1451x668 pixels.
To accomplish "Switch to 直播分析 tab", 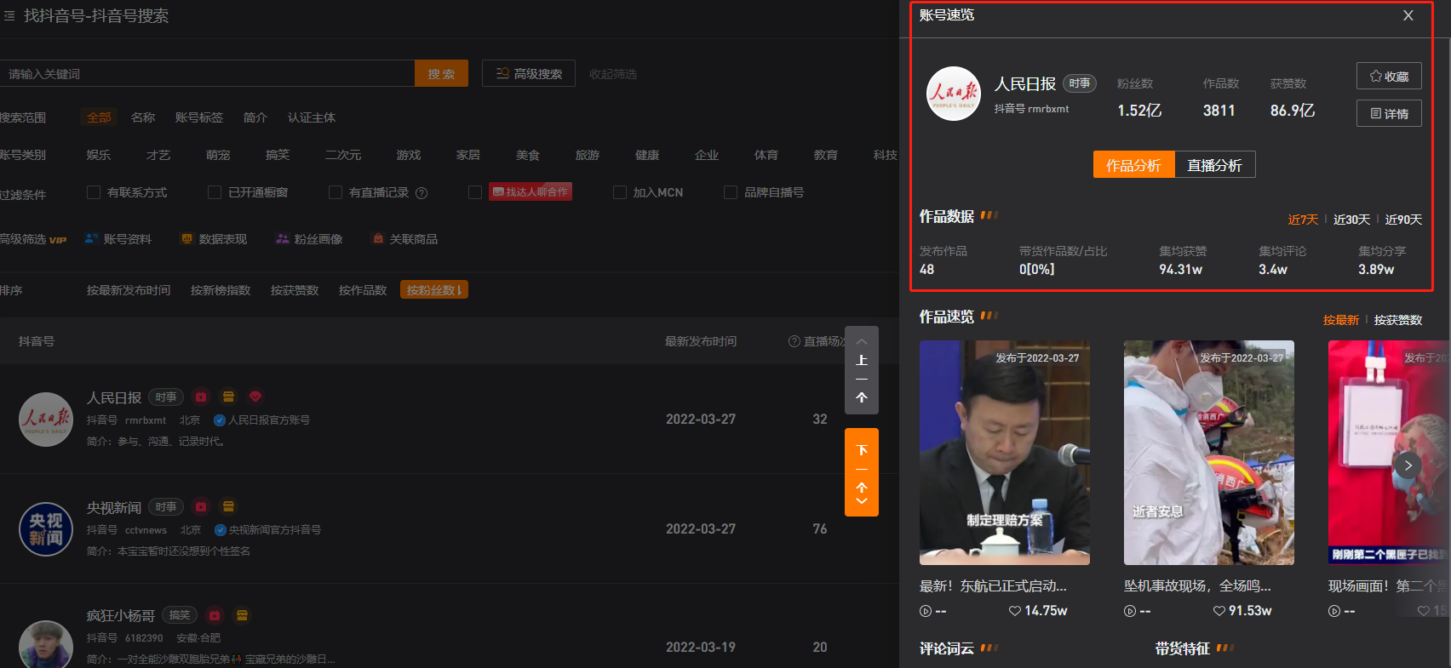I will 1214,165.
